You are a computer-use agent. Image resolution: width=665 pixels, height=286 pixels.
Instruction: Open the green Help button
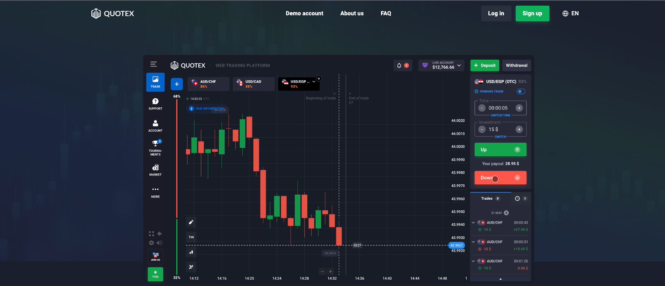(155, 274)
